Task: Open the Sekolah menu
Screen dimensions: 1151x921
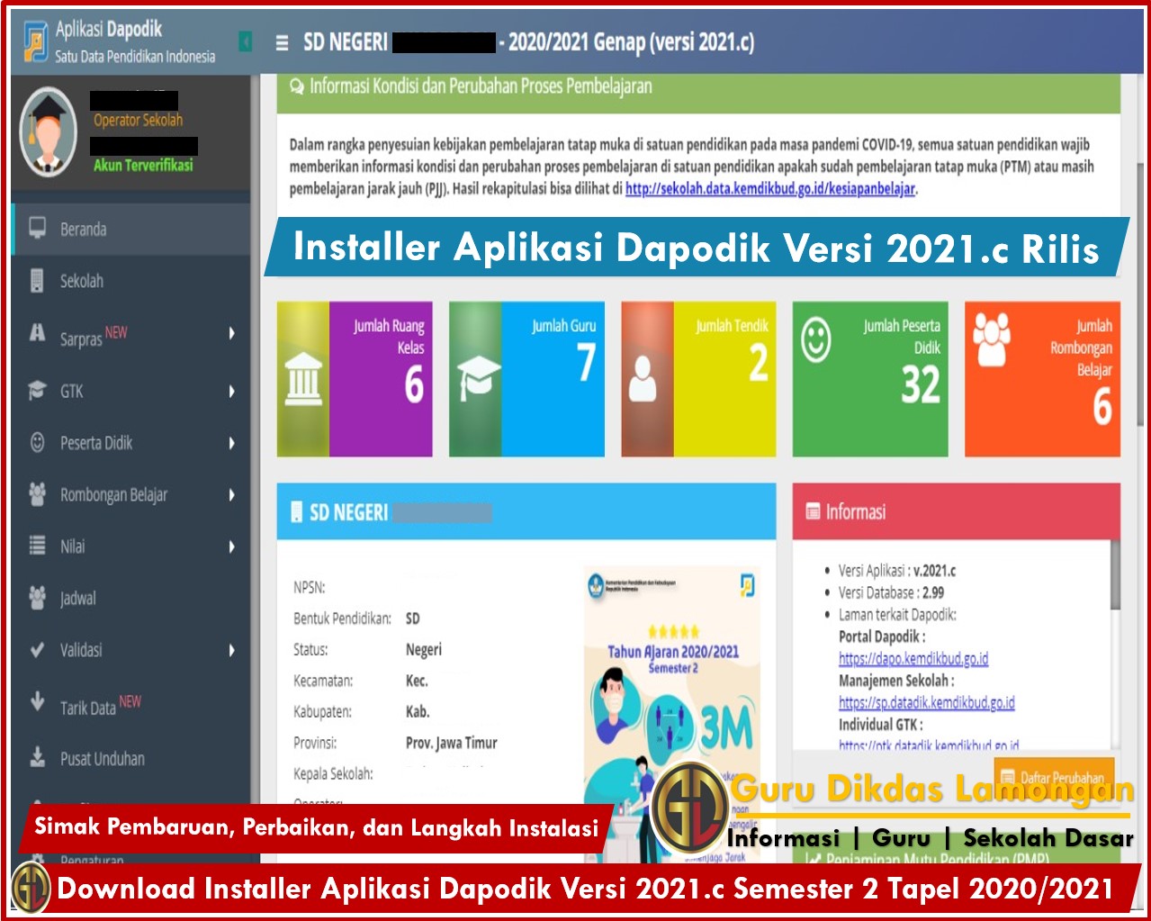Action: (x=131, y=281)
